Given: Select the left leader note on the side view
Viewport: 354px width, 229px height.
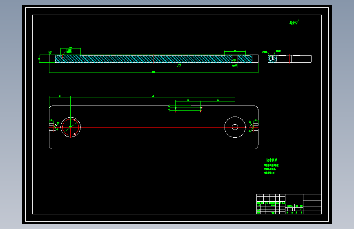Looking at the screenshot, I should click(265, 52).
